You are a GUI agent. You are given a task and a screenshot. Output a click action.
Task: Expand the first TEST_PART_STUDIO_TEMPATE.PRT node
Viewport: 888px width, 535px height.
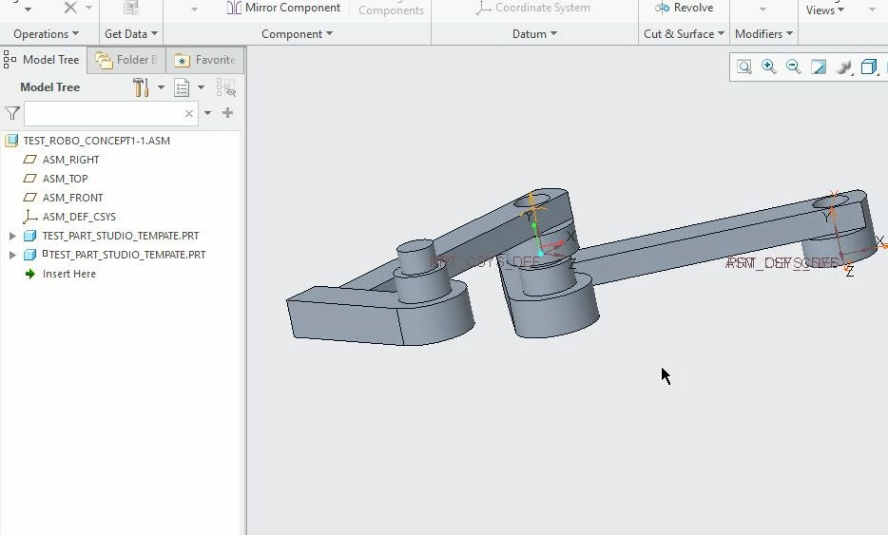tap(12, 236)
